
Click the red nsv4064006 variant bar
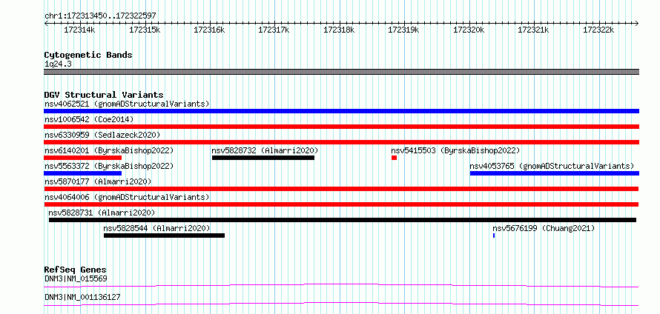[341, 204]
